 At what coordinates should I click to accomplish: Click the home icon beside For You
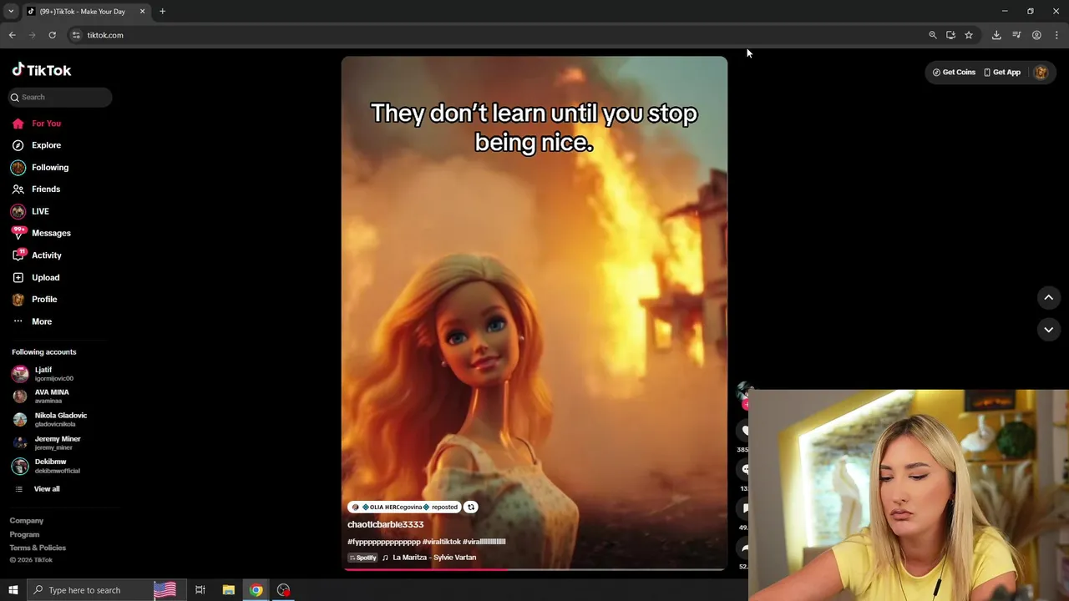[18, 124]
